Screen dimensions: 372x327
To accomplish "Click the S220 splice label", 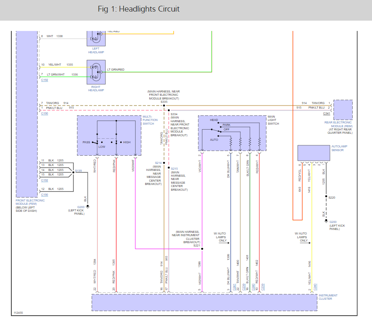I will click(332, 198).
